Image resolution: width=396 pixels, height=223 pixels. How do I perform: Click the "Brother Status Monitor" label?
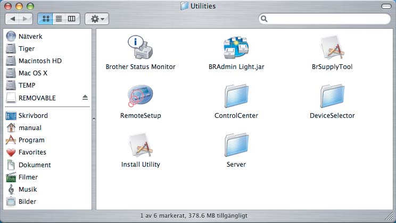pyautogui.click(x=141, y=67)
